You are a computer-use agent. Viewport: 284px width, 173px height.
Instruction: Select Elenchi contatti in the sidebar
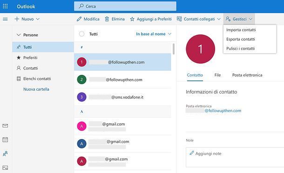click(43, 79)
